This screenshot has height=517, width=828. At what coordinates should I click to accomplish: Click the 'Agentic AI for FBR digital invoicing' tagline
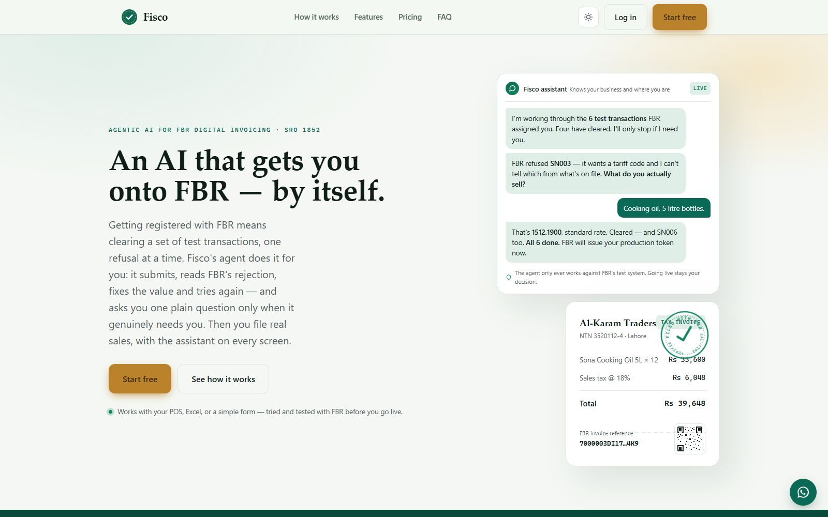[214, 130]
